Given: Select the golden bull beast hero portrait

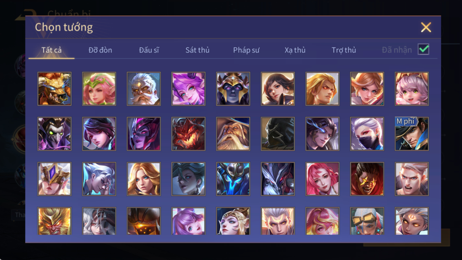Looking at the screenshot, I should click(x=54, y=89).
